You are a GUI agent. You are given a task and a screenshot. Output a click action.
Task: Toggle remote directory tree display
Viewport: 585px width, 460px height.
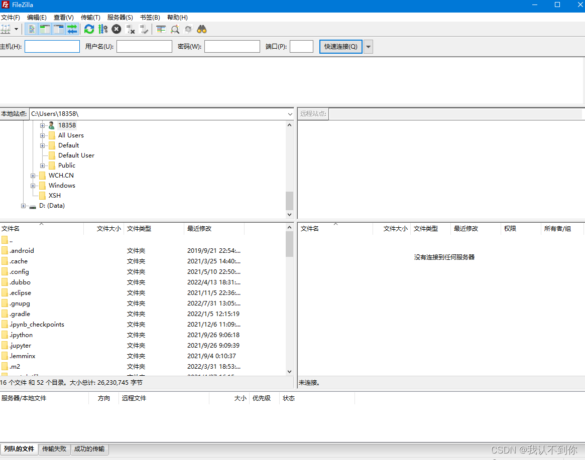pos(59,29)
